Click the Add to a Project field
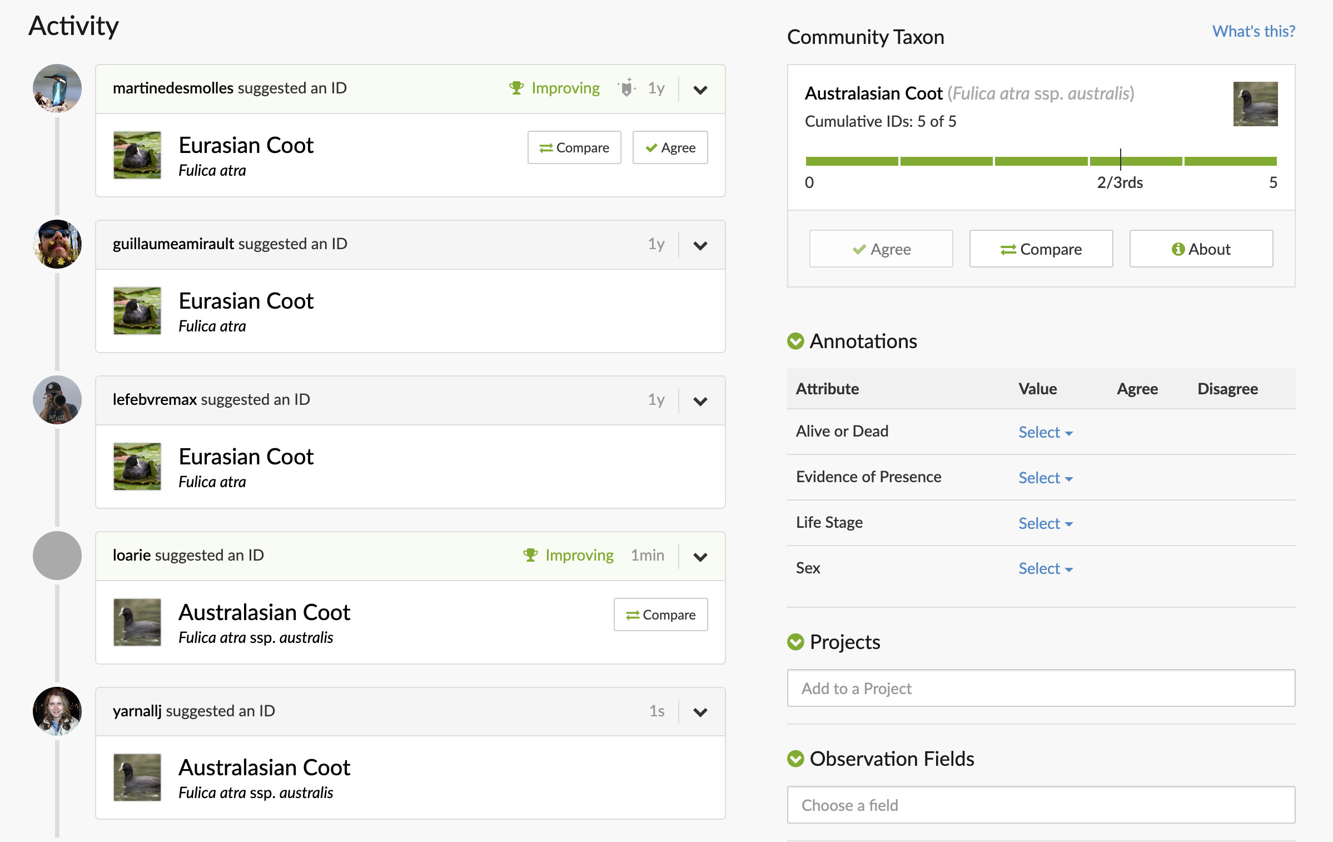Image resolution: width=1333 pixels, height=842 pixels. coord(1041,689)
